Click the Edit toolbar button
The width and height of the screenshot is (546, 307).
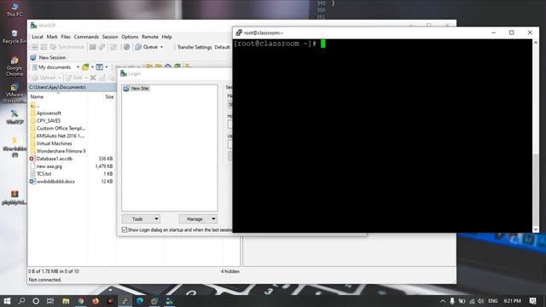click(74, 78)
